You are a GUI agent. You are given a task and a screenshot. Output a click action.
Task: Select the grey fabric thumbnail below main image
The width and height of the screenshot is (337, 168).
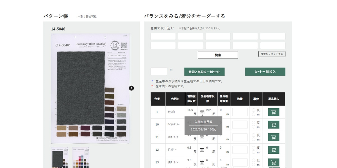point(60,158)
